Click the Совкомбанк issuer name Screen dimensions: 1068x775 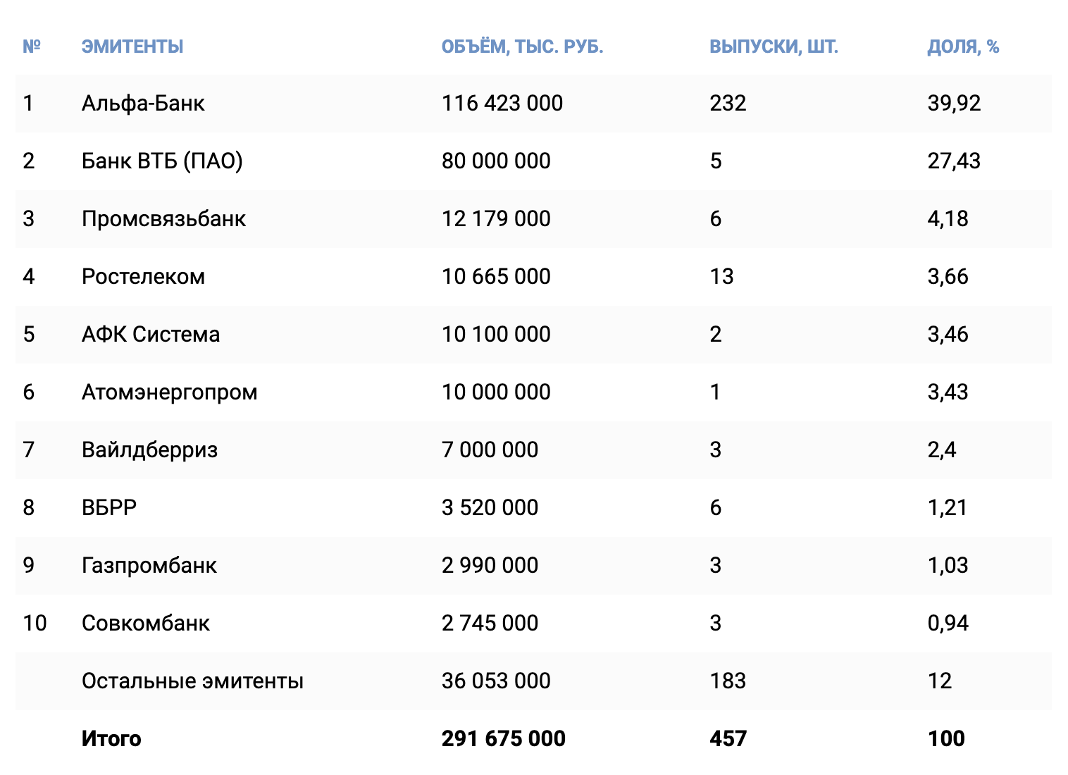[x=146, y=624]
